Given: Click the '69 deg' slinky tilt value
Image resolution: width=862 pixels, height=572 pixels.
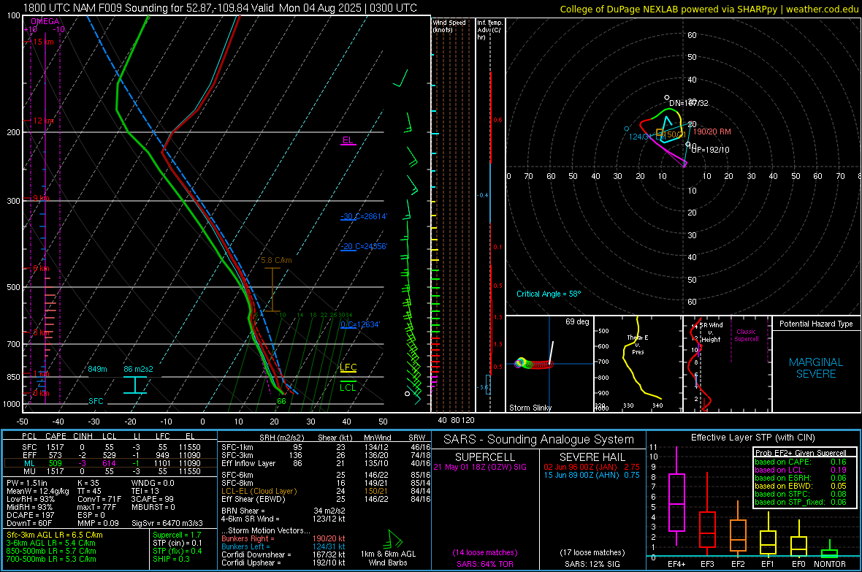Looking at the screenshot, I should (577, 321).
